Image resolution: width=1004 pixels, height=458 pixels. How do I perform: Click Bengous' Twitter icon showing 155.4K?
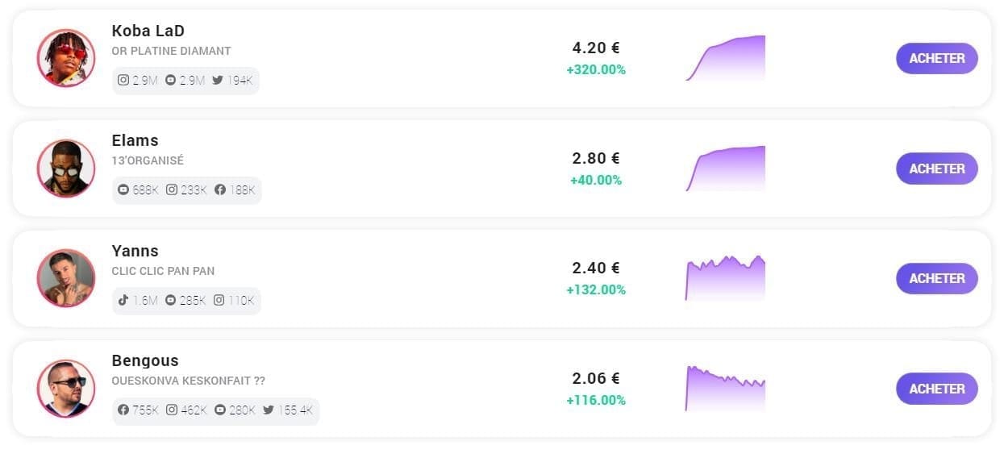(269, 410)
